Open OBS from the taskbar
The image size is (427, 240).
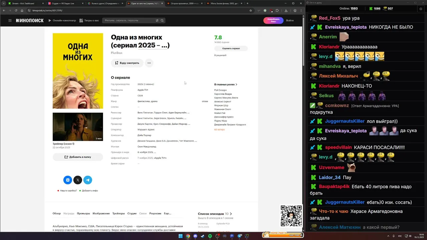tap(218, 236)
